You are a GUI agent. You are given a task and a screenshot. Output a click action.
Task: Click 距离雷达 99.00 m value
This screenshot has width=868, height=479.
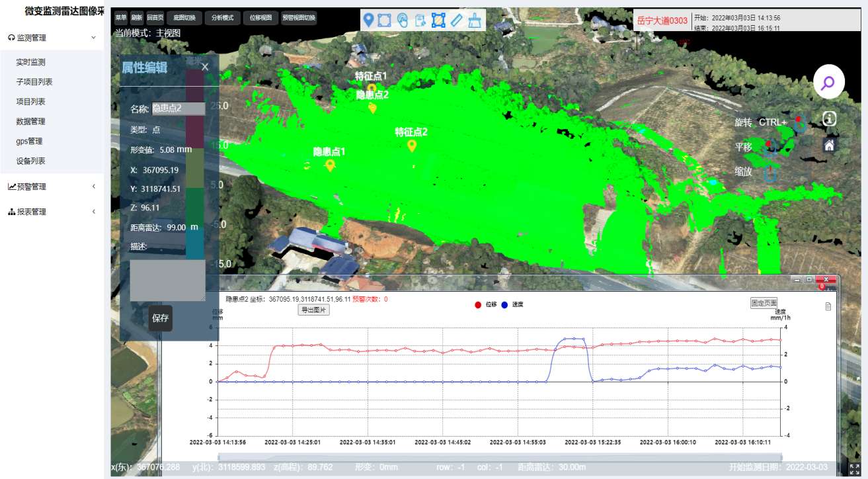[182, 227]
